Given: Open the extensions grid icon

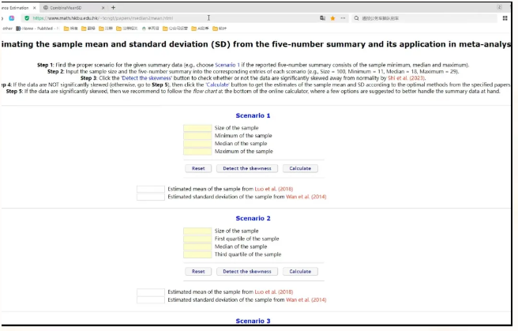Looking at the screenshot, I should 505,18.
